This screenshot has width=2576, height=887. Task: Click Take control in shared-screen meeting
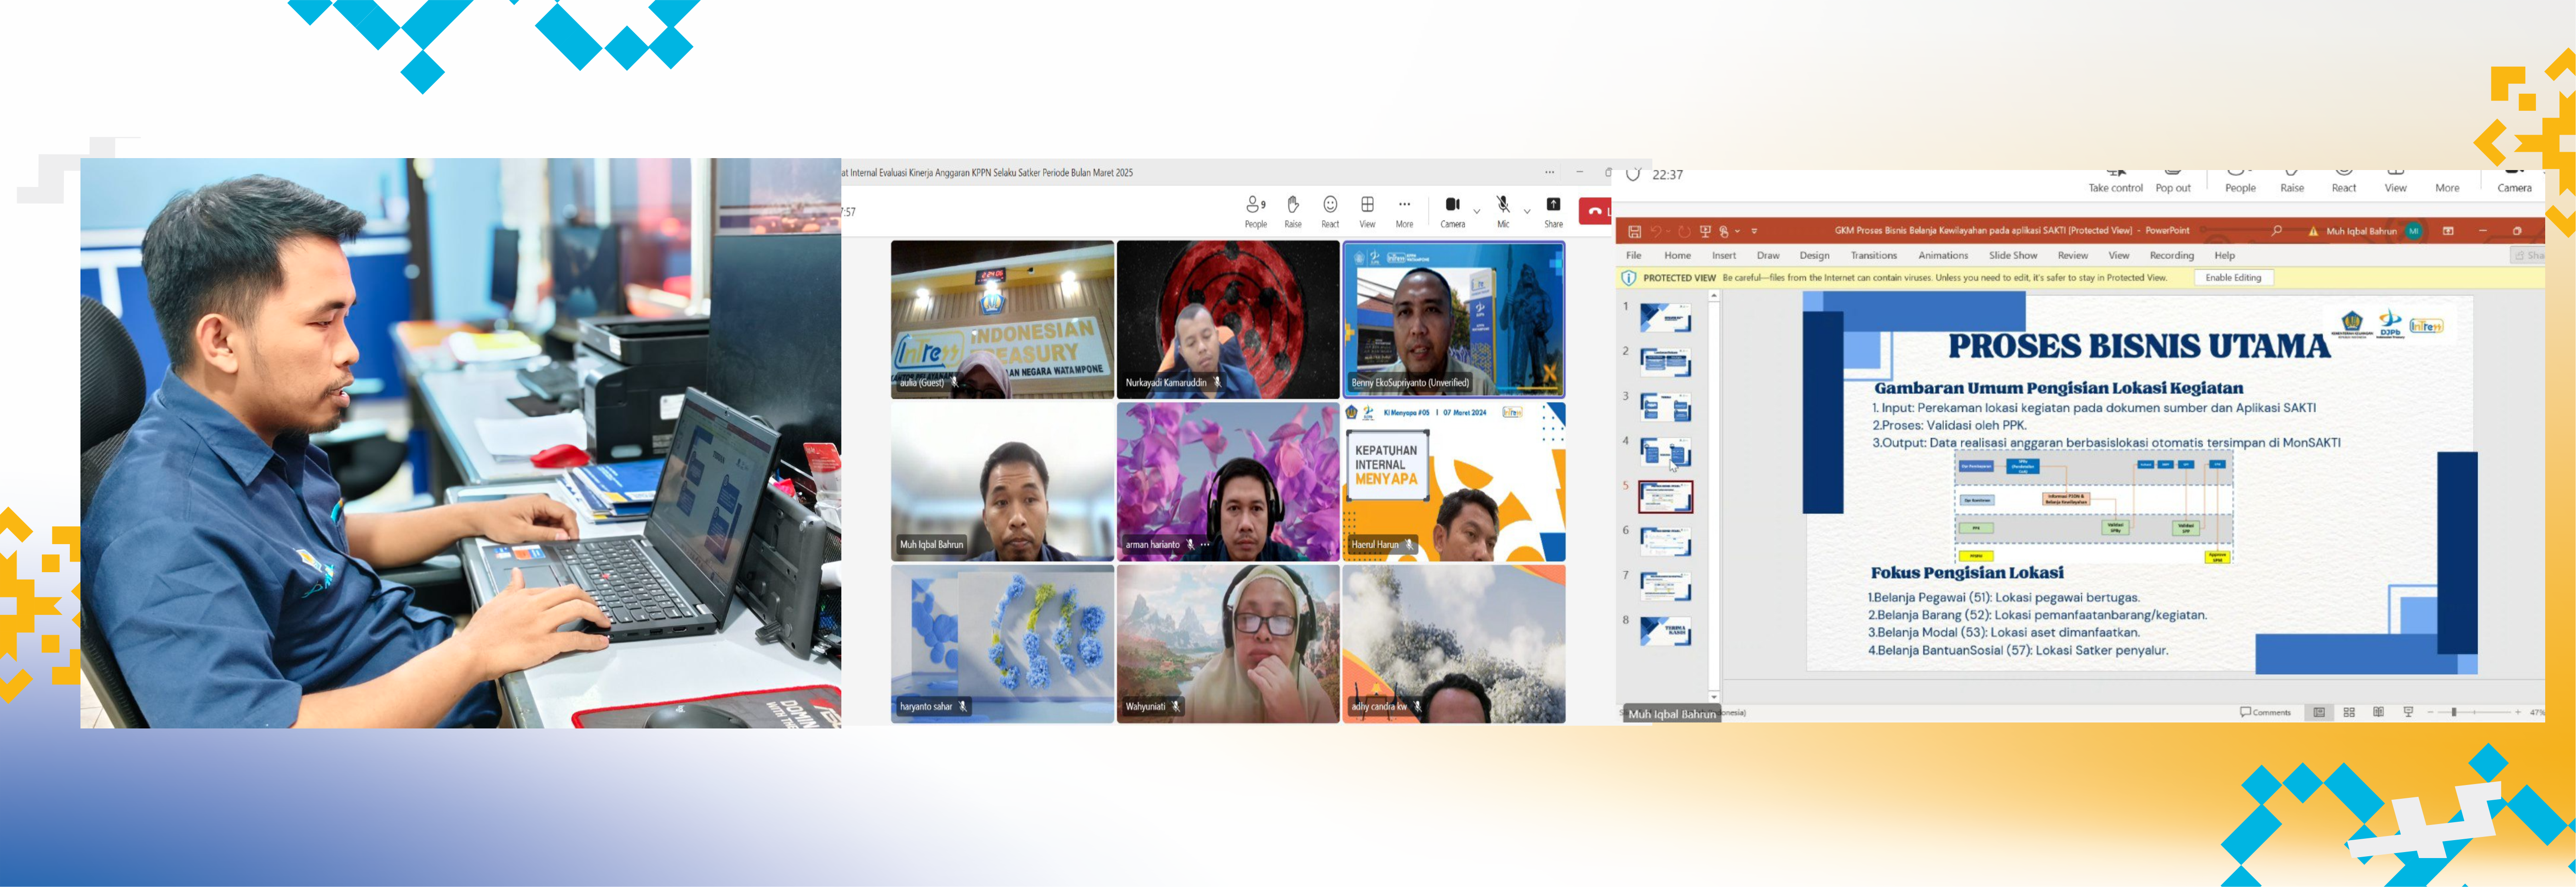point(2115,183)
